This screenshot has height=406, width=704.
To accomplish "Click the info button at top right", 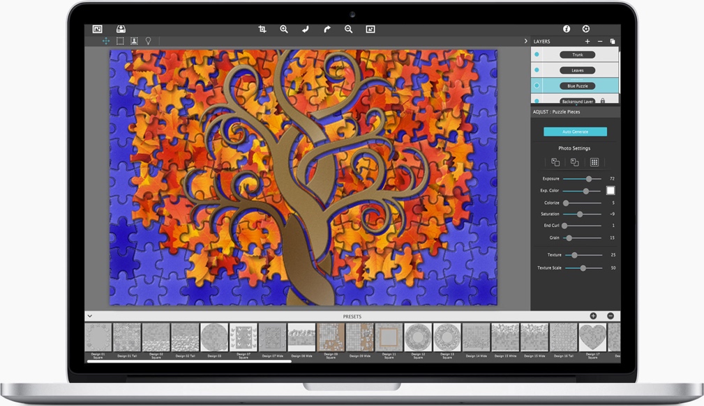I will (567, 29).
